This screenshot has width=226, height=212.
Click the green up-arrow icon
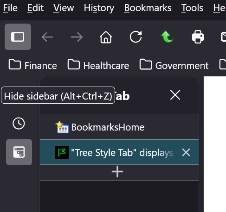pyautogui.click(x=167, y=37)
